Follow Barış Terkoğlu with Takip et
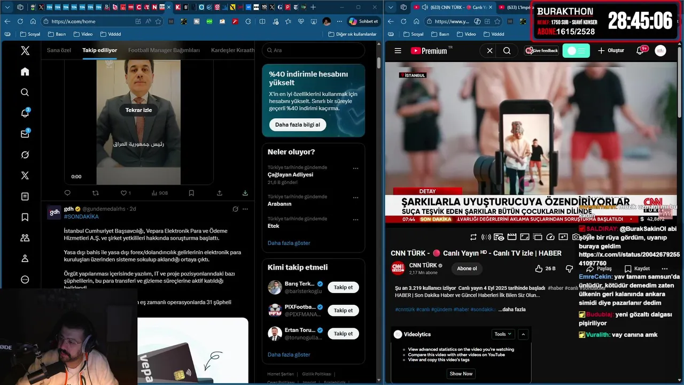Screen dimensions: 684x385 [343, 287]
